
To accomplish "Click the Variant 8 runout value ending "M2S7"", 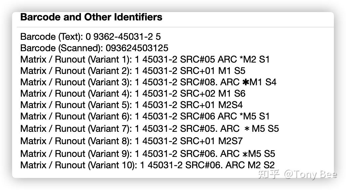I will point(189,141).
